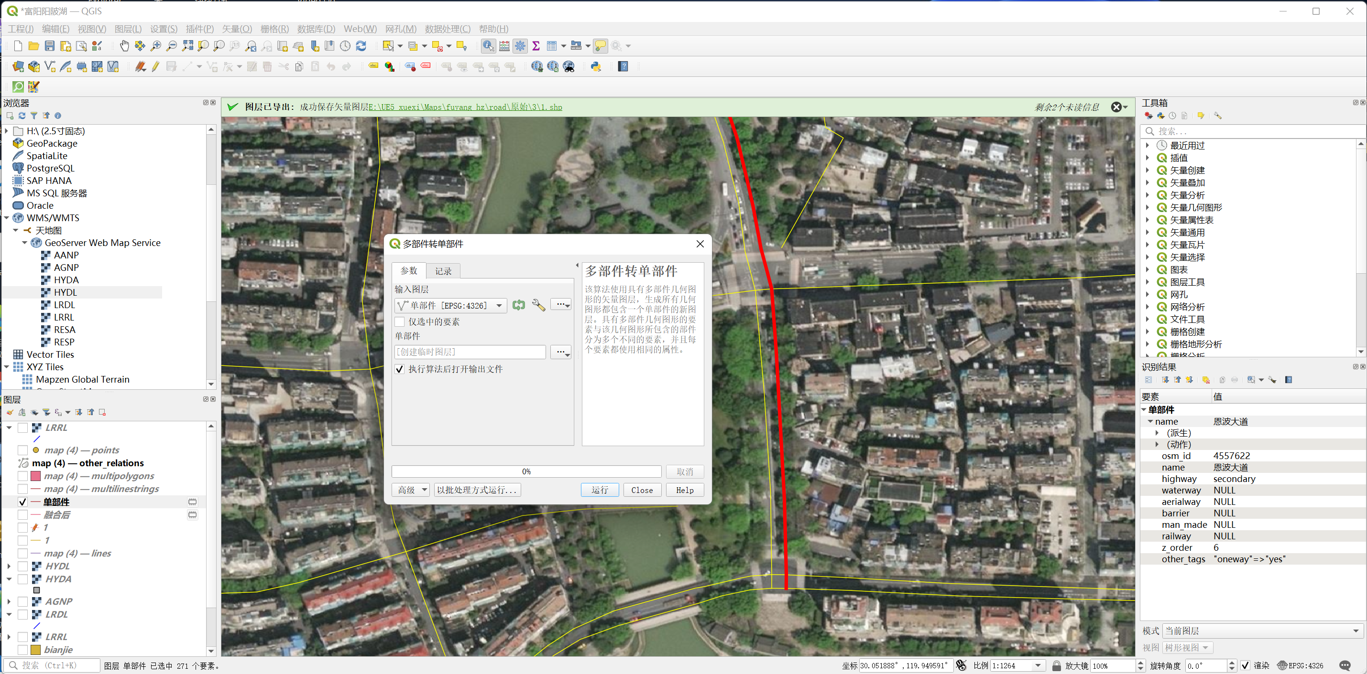Click the 运行 button
The width and height of the screenshot is (1367, 674).
[x=600, y=490]
